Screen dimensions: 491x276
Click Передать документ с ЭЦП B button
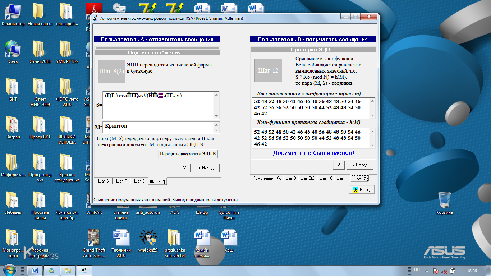click(188, 154)
